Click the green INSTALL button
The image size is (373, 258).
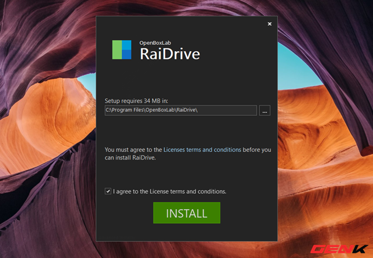186,213
